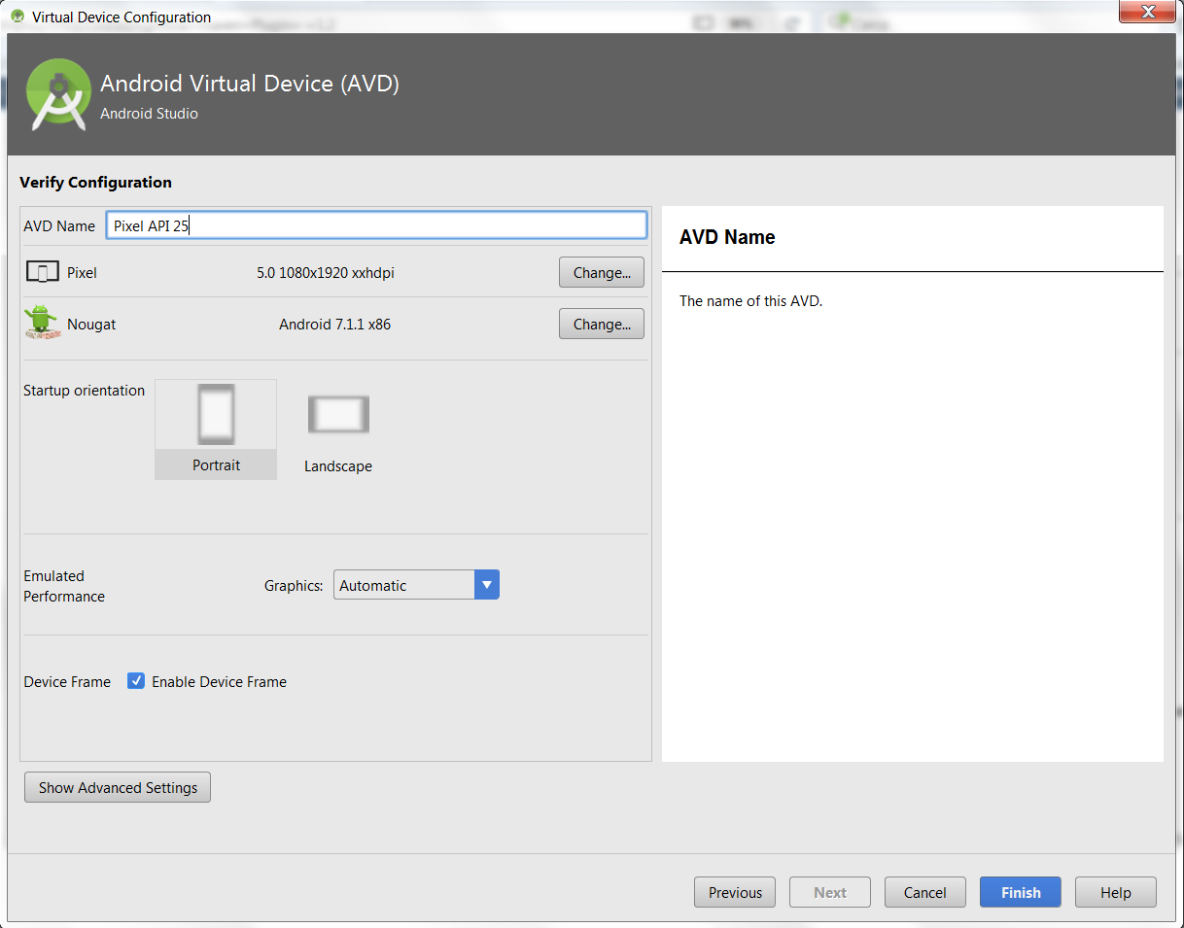Click Change button for Nougat image

point(602,325)
